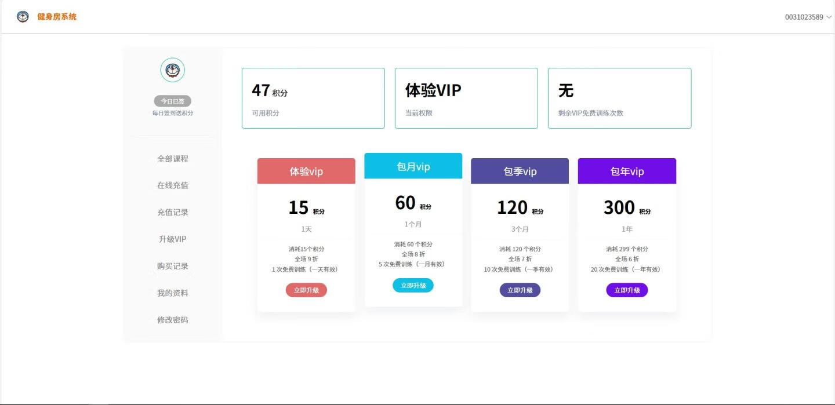This screenshot has width=835, height=405.
Task: Click 立即升级 for 包月vip
Action: pos(413,285)
